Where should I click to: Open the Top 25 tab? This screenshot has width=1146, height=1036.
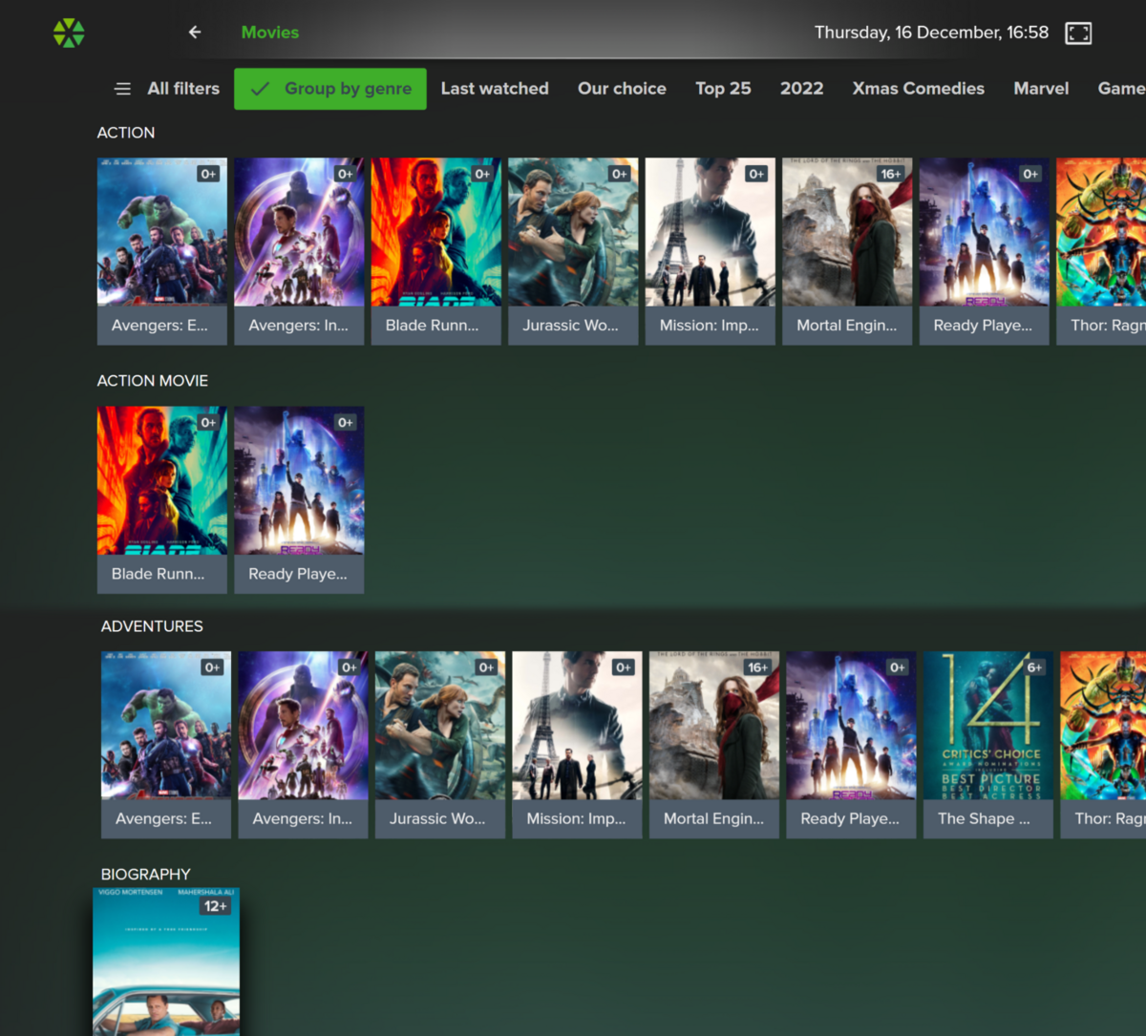pos(723,89)
